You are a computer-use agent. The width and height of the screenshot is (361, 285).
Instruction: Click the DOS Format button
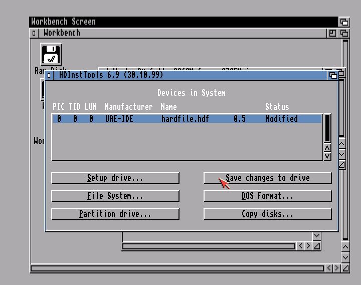point(267,196)
